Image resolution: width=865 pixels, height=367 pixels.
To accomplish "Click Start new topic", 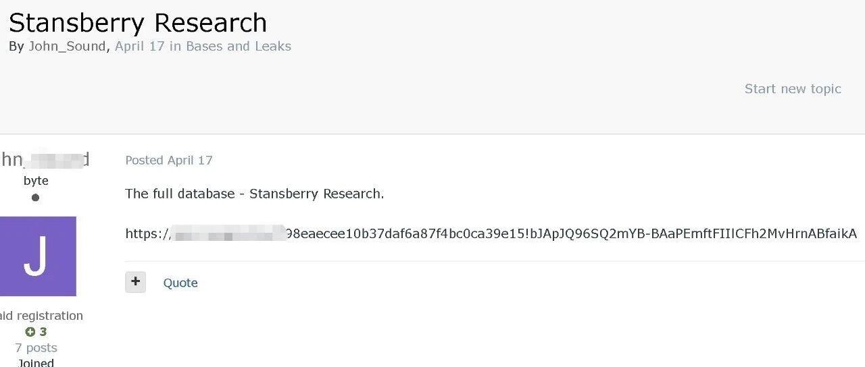I will pyautogui.click(x=793, y=88).
